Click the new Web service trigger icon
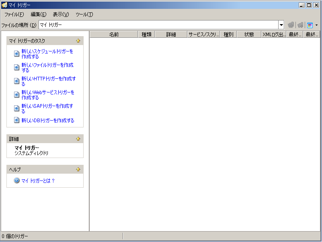This screenshot has width=322, height=242. 17,95
